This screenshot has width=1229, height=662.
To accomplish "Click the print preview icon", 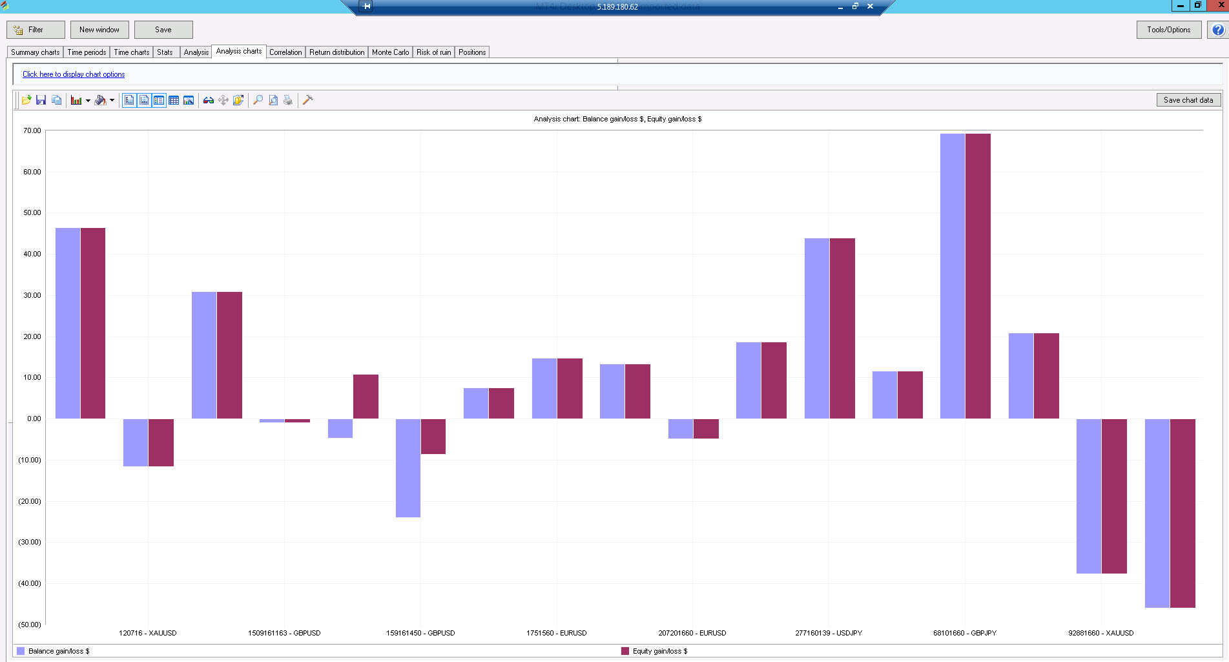I will 273,100.
